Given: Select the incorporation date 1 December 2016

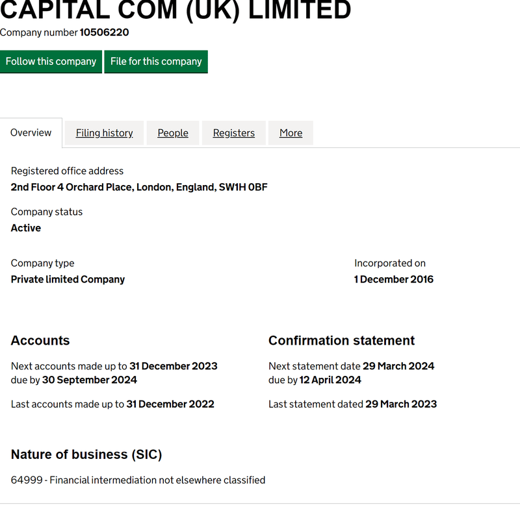Looking at the screenshot, I should click(x=393, y=279).
